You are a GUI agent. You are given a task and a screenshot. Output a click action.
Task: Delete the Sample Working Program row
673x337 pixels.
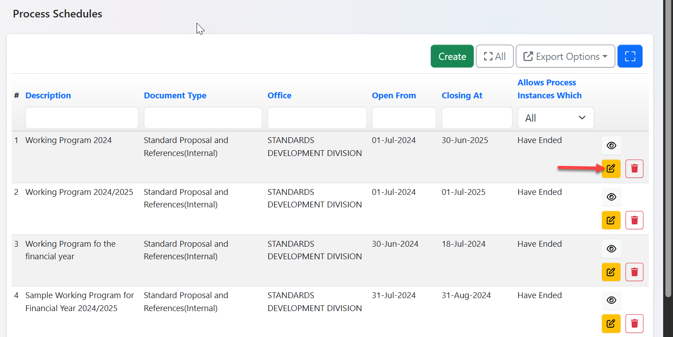pyautogui.click(x=634, y=323)
